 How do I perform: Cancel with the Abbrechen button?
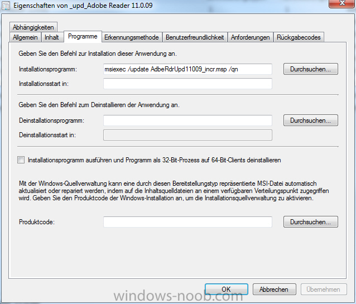[275, 289]
